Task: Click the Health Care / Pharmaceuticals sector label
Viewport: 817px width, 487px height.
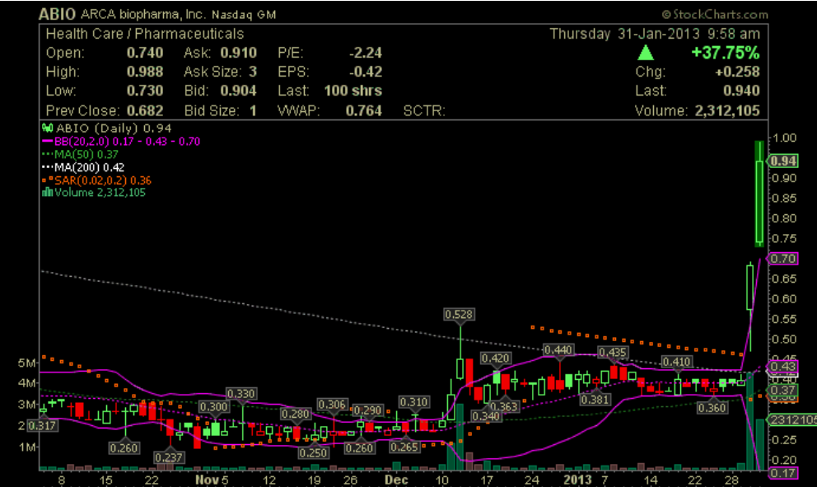Action: pyautogui.click(x=145, y=34)
